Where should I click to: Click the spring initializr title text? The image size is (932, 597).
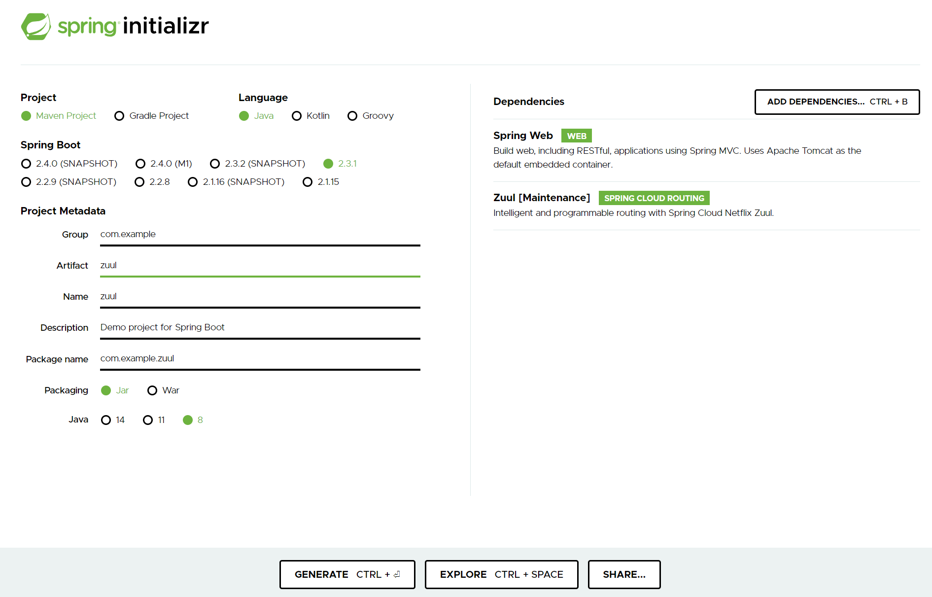133,26
